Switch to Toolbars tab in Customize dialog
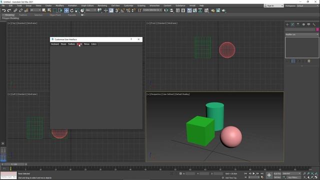320x180 pixels. click(71, 44)
